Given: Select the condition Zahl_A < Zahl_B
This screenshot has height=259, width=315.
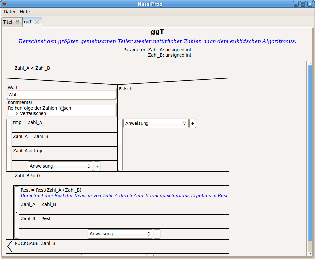Looking at the screenshot, I should (x=32, y=68).
